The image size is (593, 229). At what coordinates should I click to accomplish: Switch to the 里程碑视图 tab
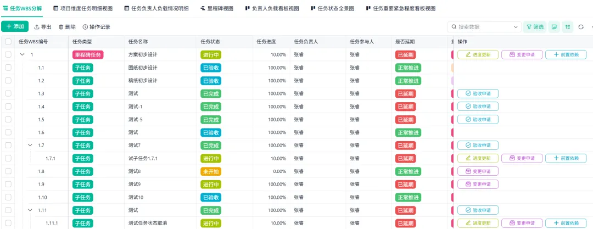coord(217,8)
